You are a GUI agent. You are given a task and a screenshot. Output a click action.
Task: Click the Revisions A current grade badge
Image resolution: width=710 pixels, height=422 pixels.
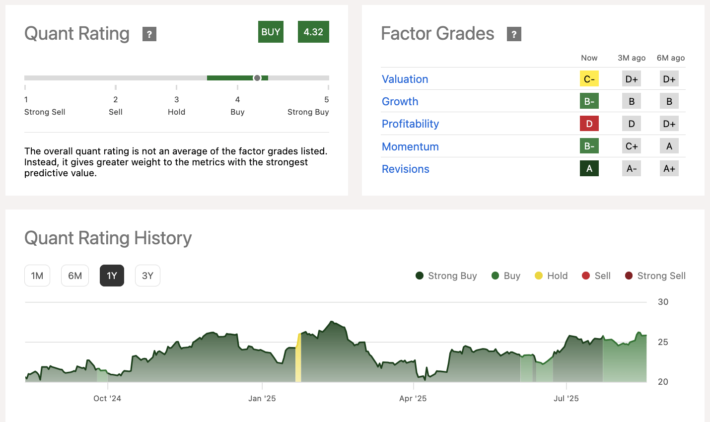tap(589, 169)
